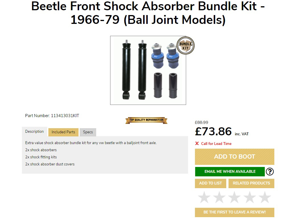Click Email Me When Available button
This screenshot has width=288, height=220.
tap(230, 172)
